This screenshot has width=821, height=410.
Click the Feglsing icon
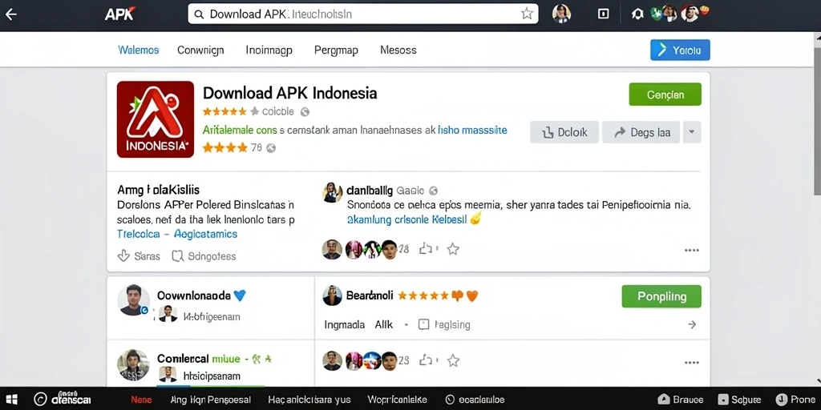(x=423, y=325)
